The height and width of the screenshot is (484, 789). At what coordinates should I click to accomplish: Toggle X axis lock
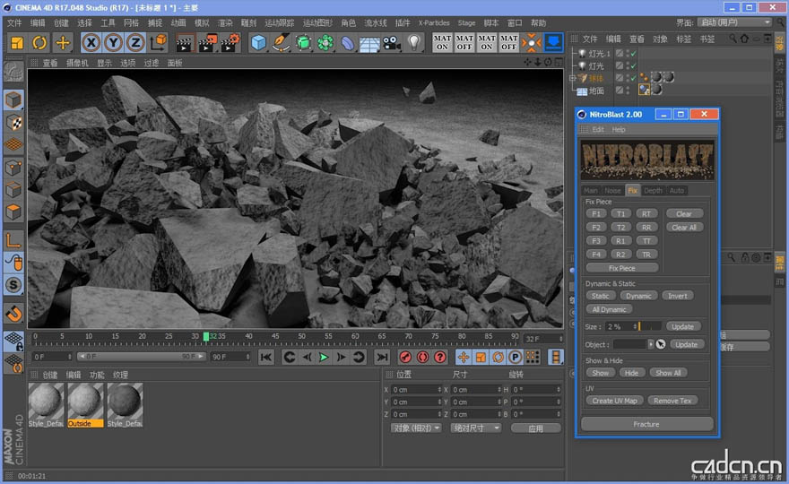[x=91, y=43]
